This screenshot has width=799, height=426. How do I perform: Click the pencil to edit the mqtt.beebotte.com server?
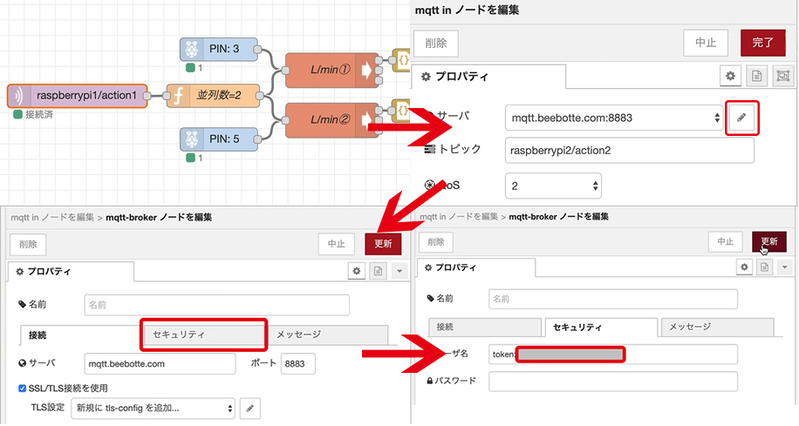(742, 118)
